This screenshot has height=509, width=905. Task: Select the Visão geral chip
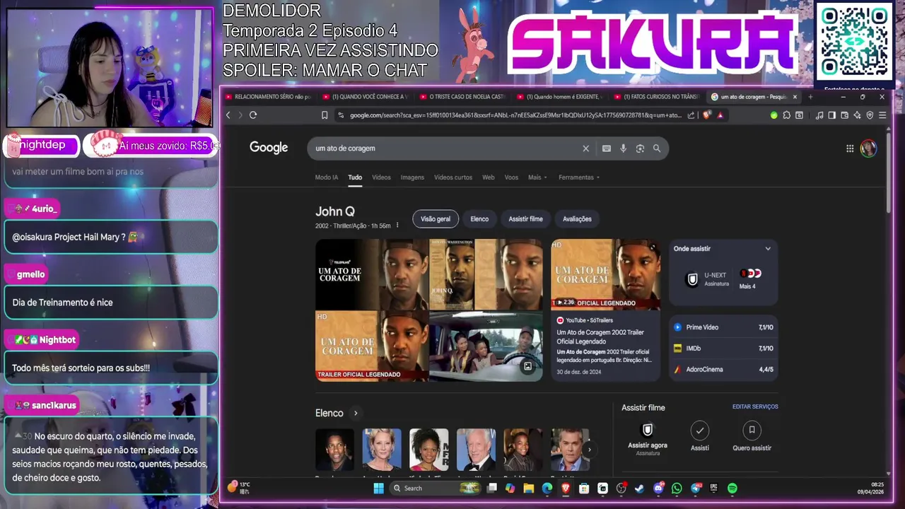point(436,219)
